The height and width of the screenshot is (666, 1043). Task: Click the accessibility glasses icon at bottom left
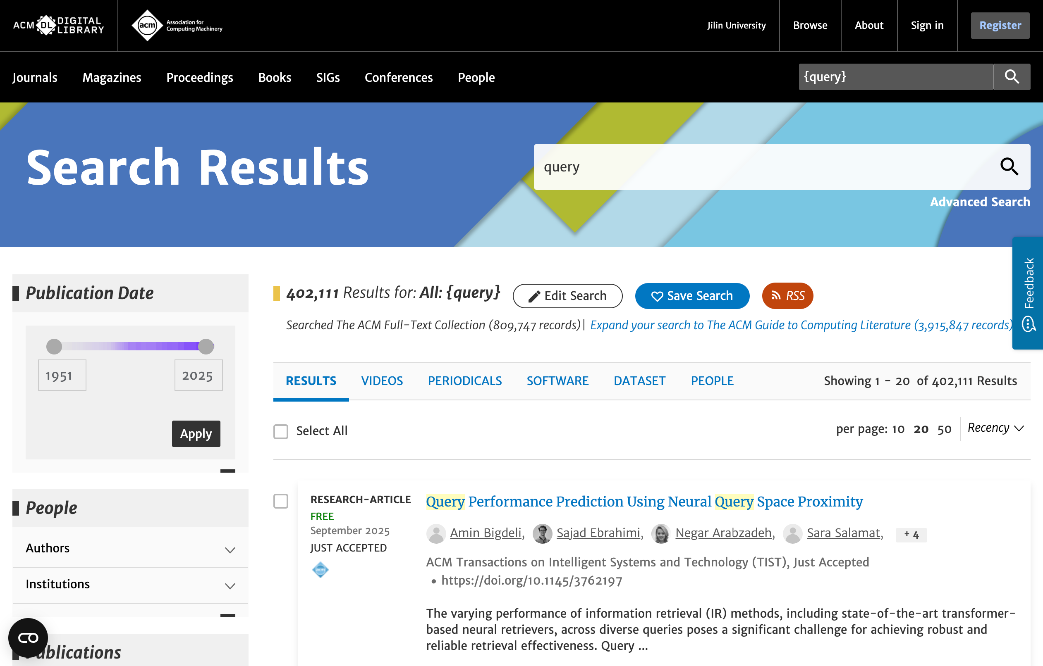(28, 637)
